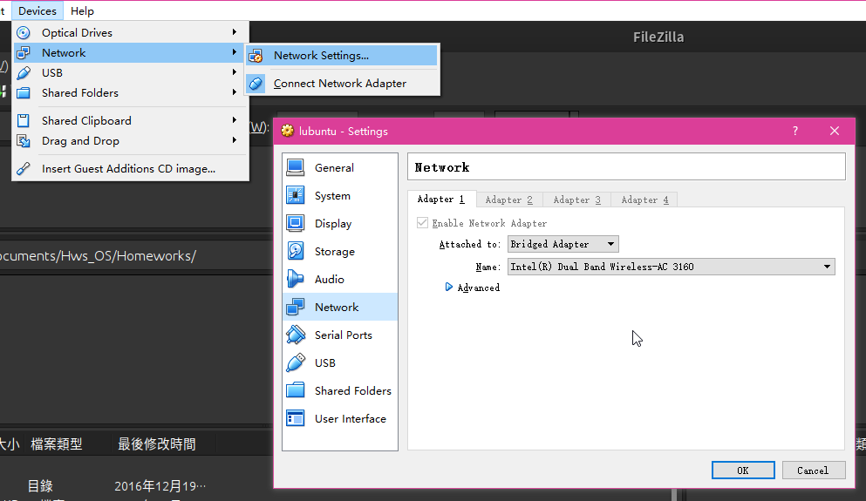
Task: Click the help question mark in Settings title
Action: tap(795, 132)
